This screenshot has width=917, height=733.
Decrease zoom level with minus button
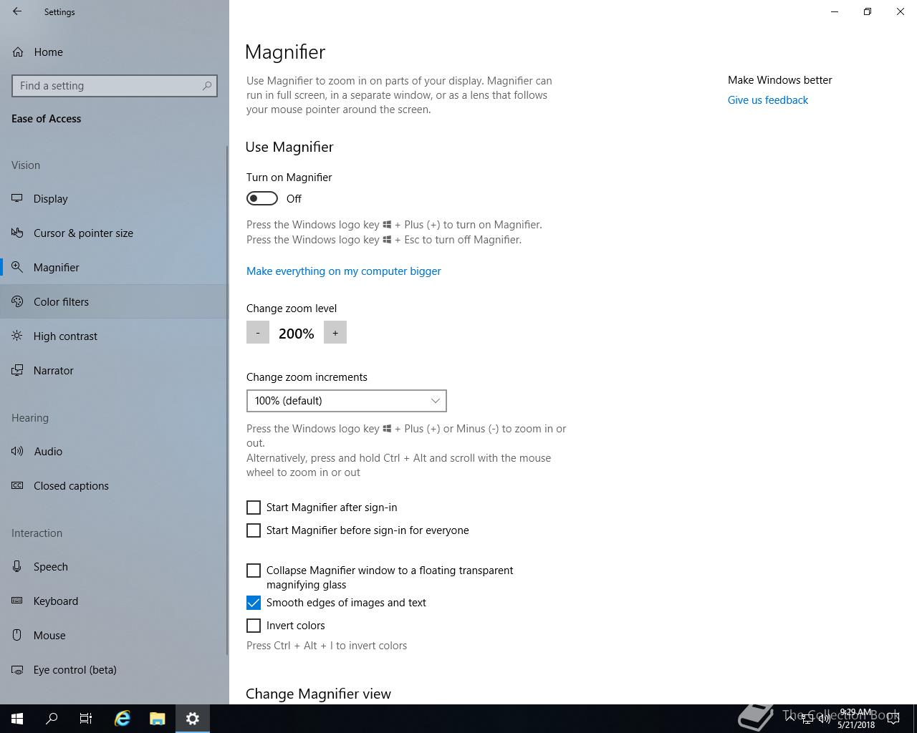pyautogui.click(x=258, y=332)
